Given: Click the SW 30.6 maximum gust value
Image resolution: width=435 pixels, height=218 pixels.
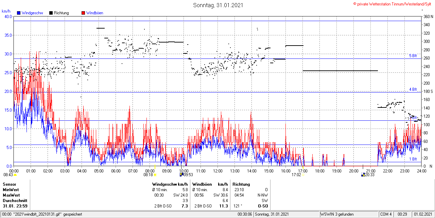Looking at the screenshot, I should point(221,195).
